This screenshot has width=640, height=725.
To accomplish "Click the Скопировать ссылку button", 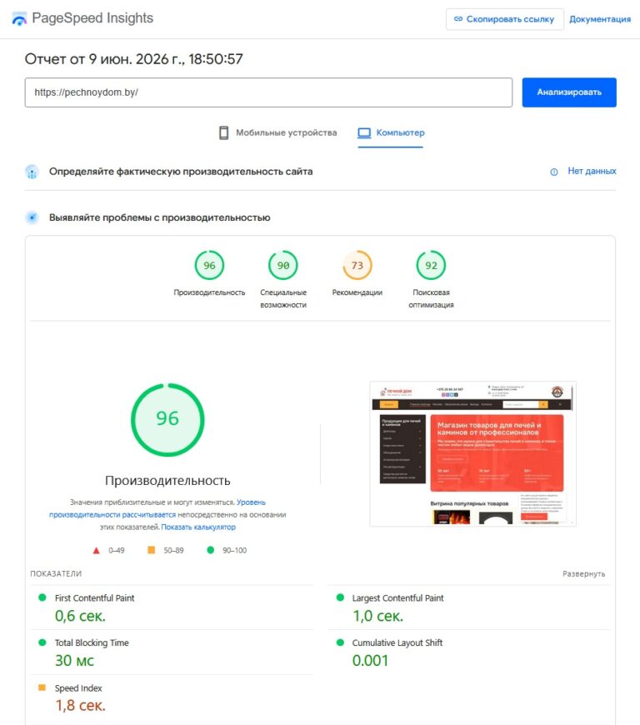I will click(x=504, y=19).
